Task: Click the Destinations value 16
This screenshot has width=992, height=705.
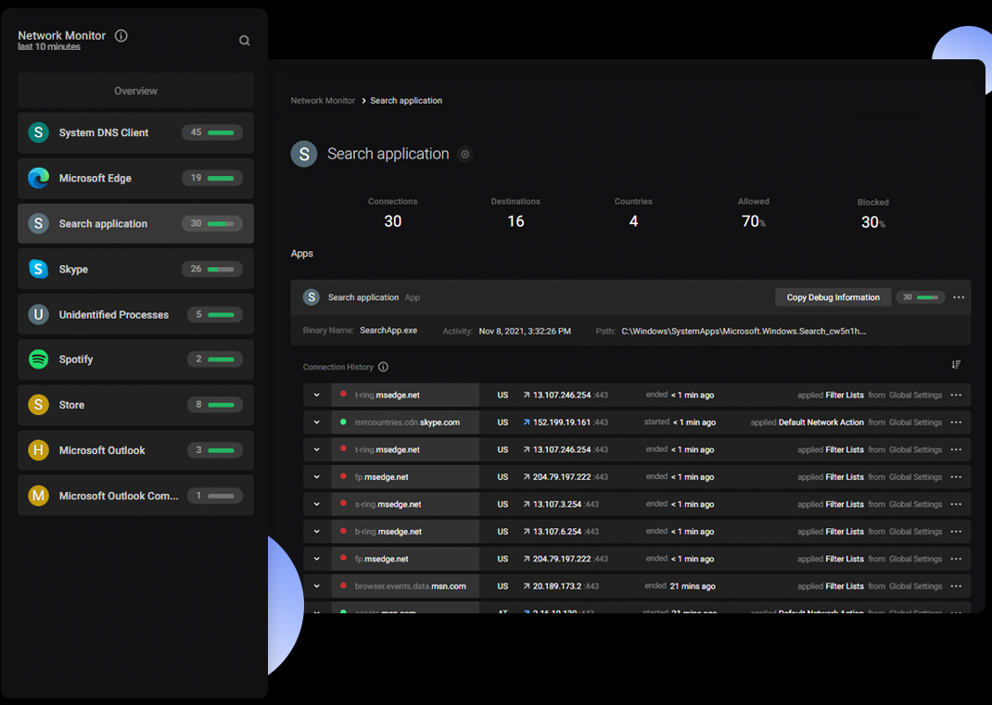Action: pos(515,221)
